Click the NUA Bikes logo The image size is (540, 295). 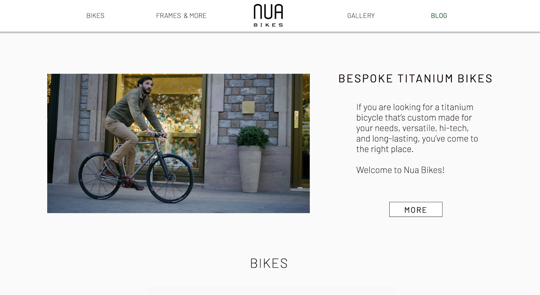pos(268,15)
